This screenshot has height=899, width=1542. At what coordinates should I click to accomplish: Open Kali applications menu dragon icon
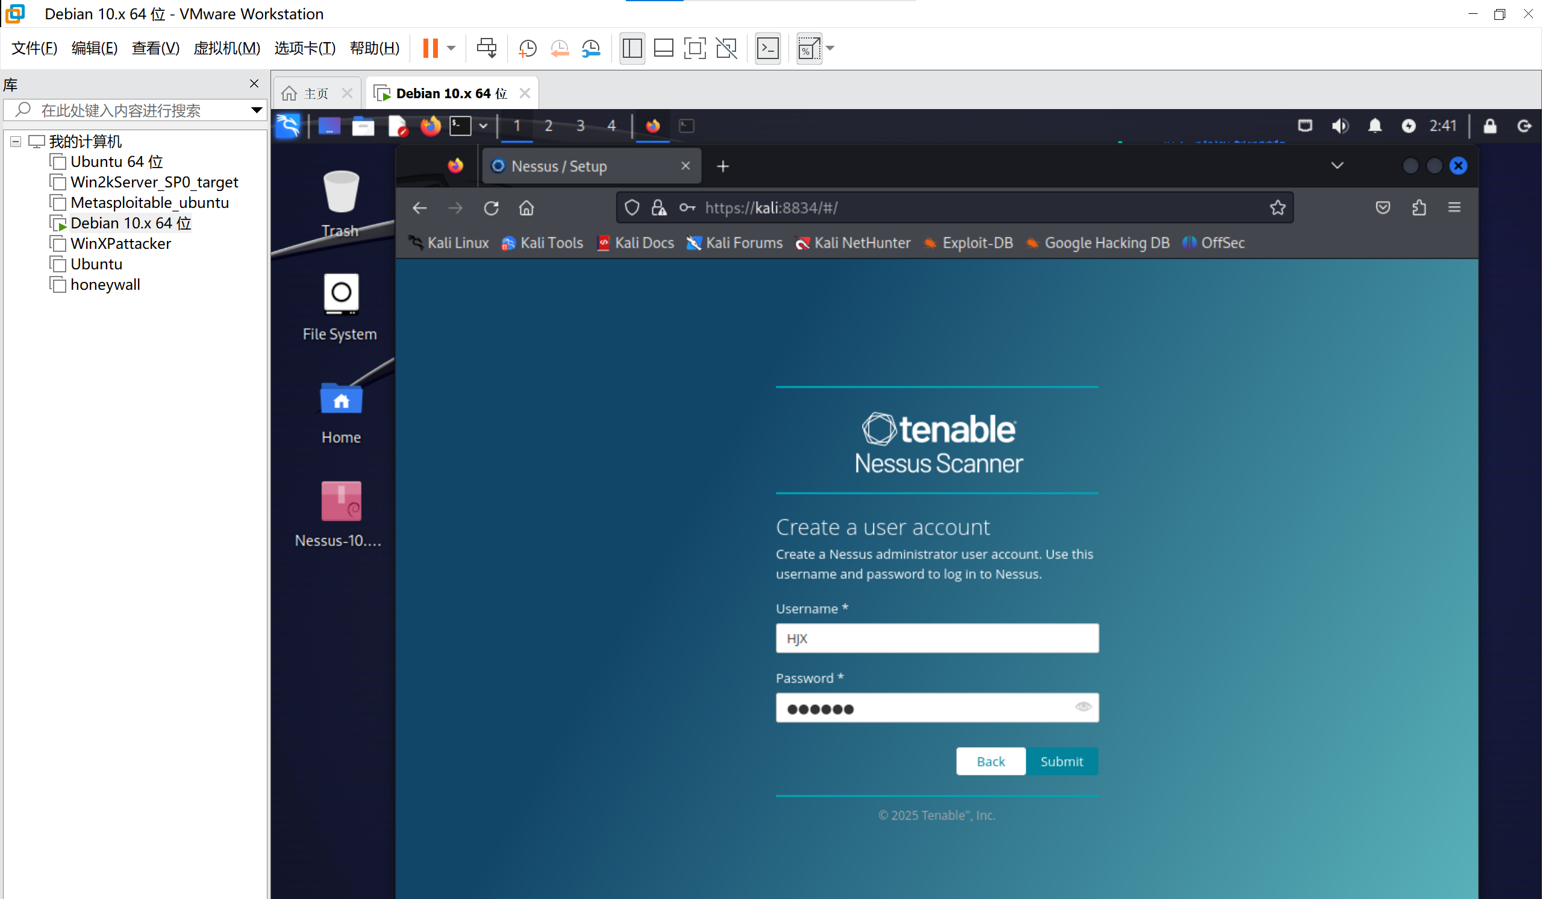[287, 126]
